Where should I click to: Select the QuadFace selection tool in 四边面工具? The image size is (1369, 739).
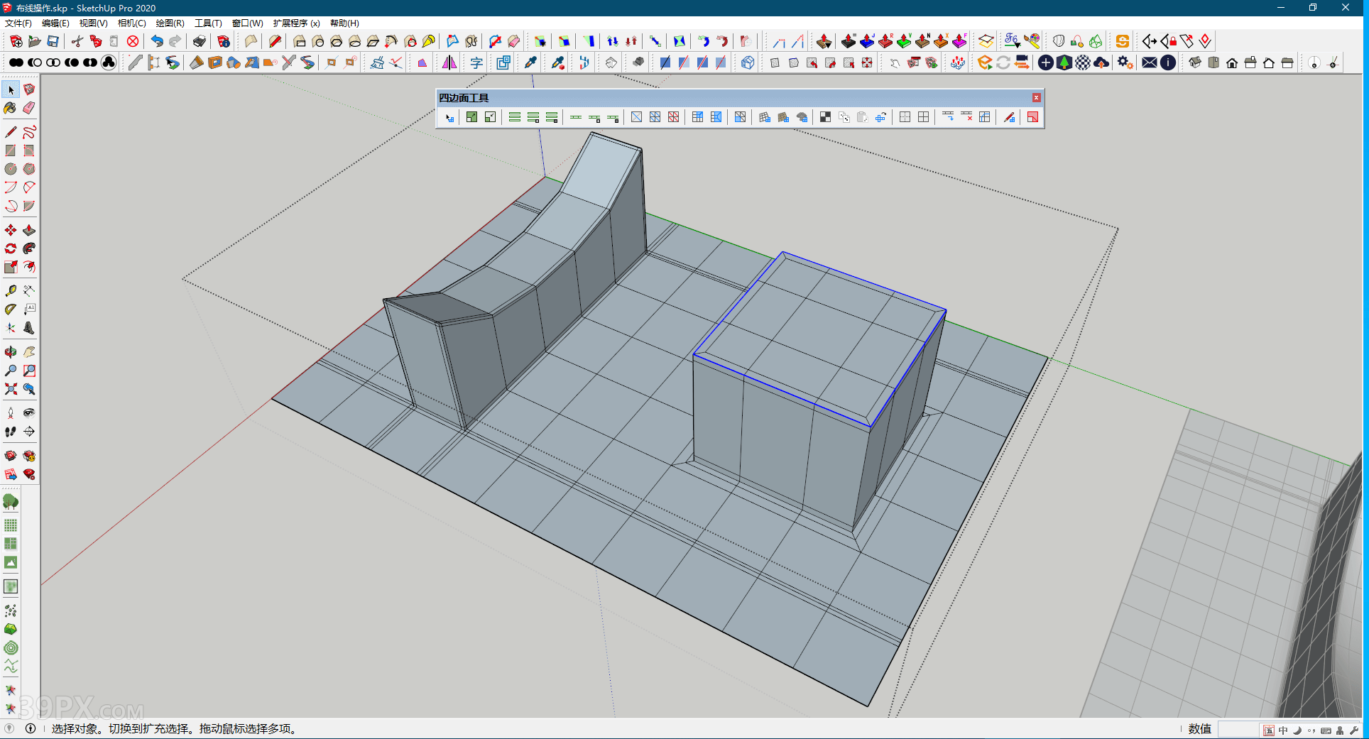(x=449, y=117)
